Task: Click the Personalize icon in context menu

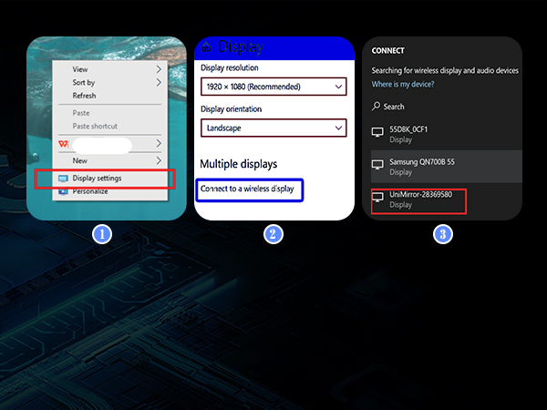Action: coord(63,191)
